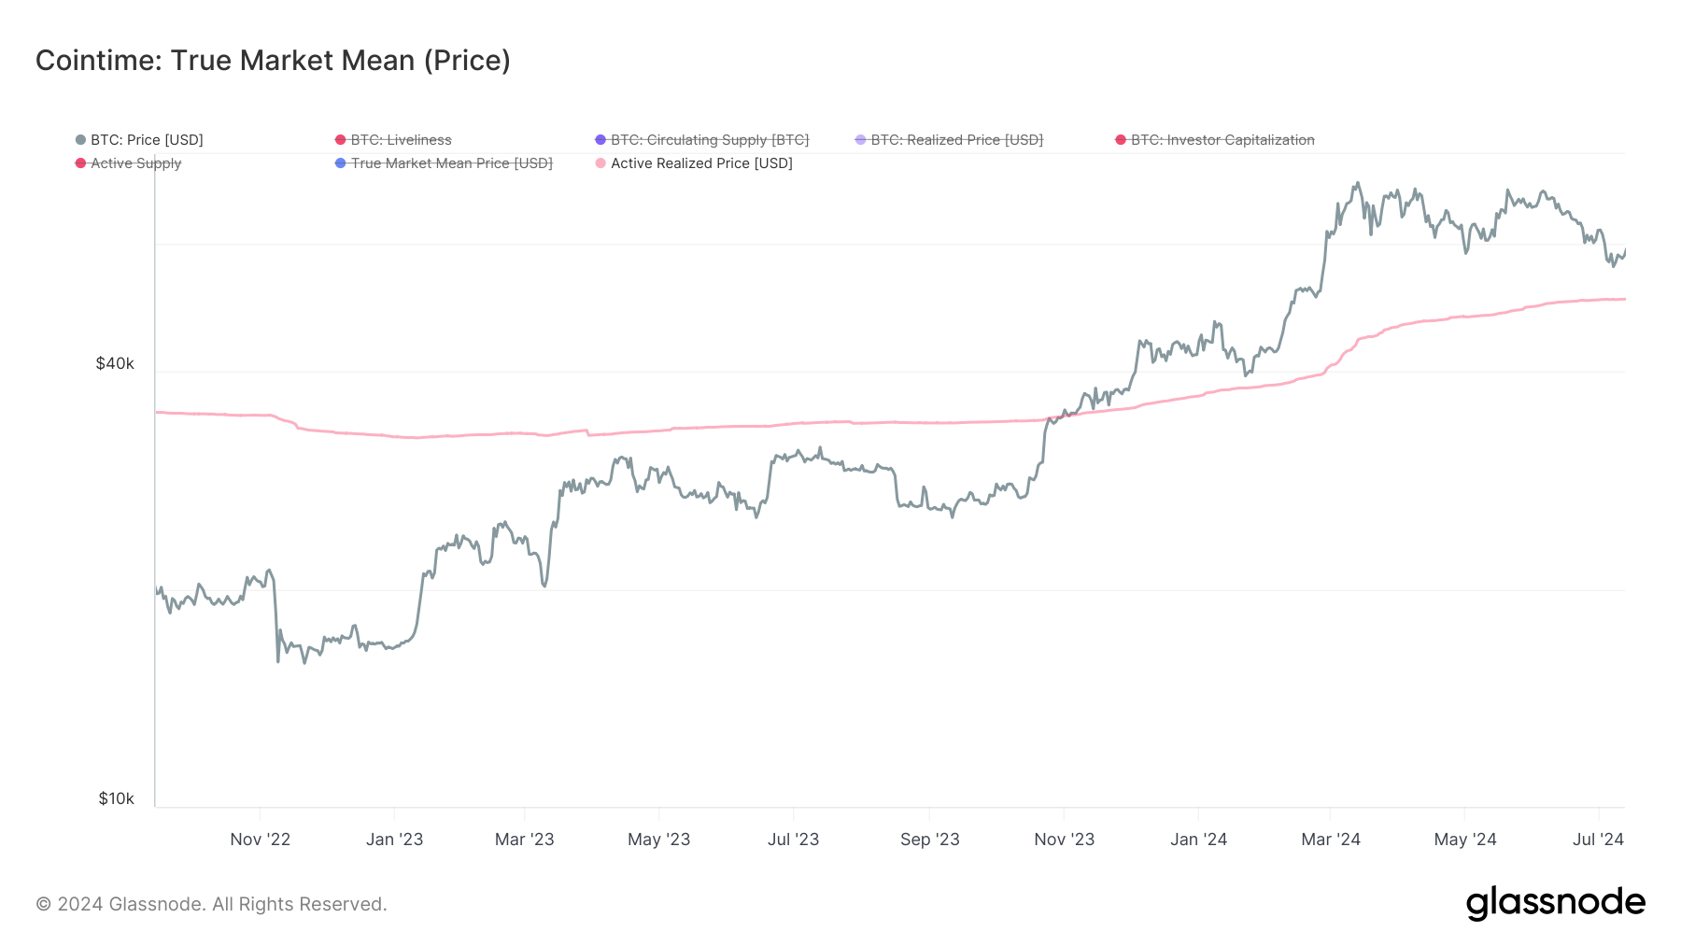
Task: Click the May '24 x-axis label
Action: click(1465, 840)
